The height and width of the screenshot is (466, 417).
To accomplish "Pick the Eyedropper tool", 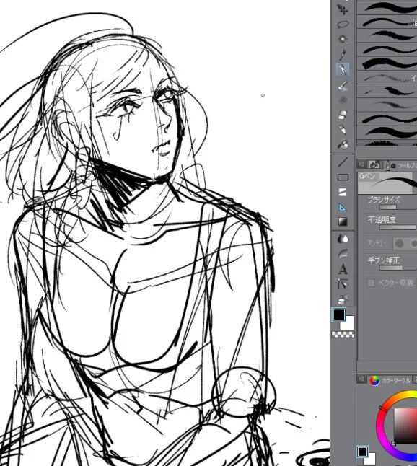I will 343,54.
